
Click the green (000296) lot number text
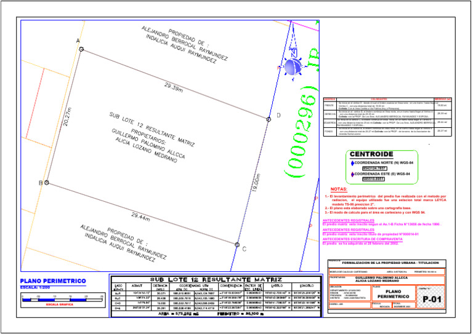click(302, 132)
